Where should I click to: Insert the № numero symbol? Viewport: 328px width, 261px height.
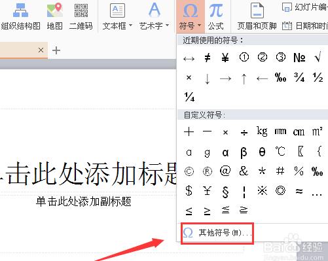[299, 58]
